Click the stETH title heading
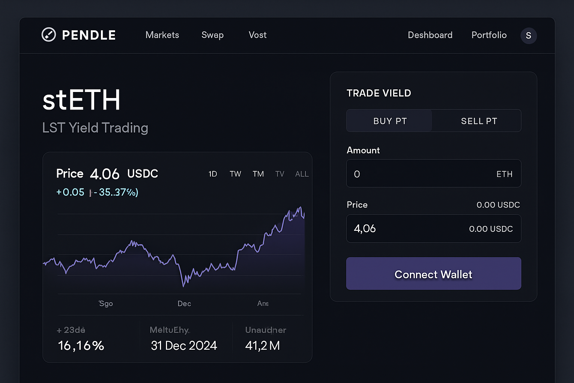Screen dimensions: 574x383 click(81, 99)
